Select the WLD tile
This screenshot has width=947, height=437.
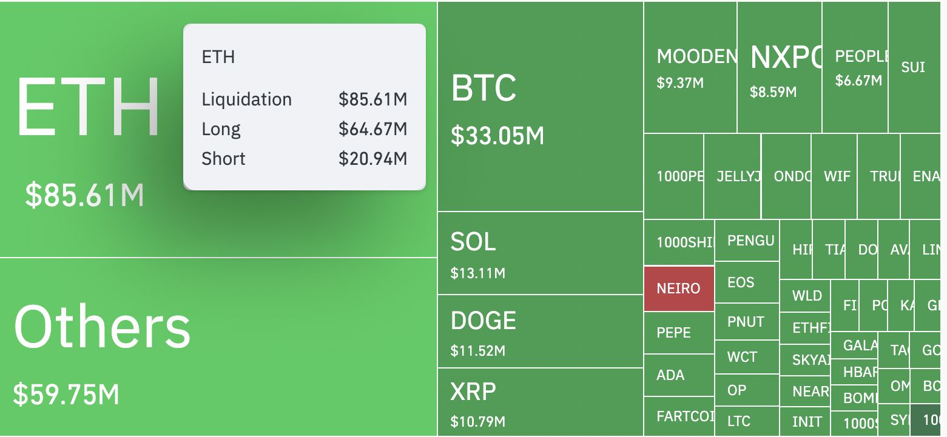click(804, 296)
